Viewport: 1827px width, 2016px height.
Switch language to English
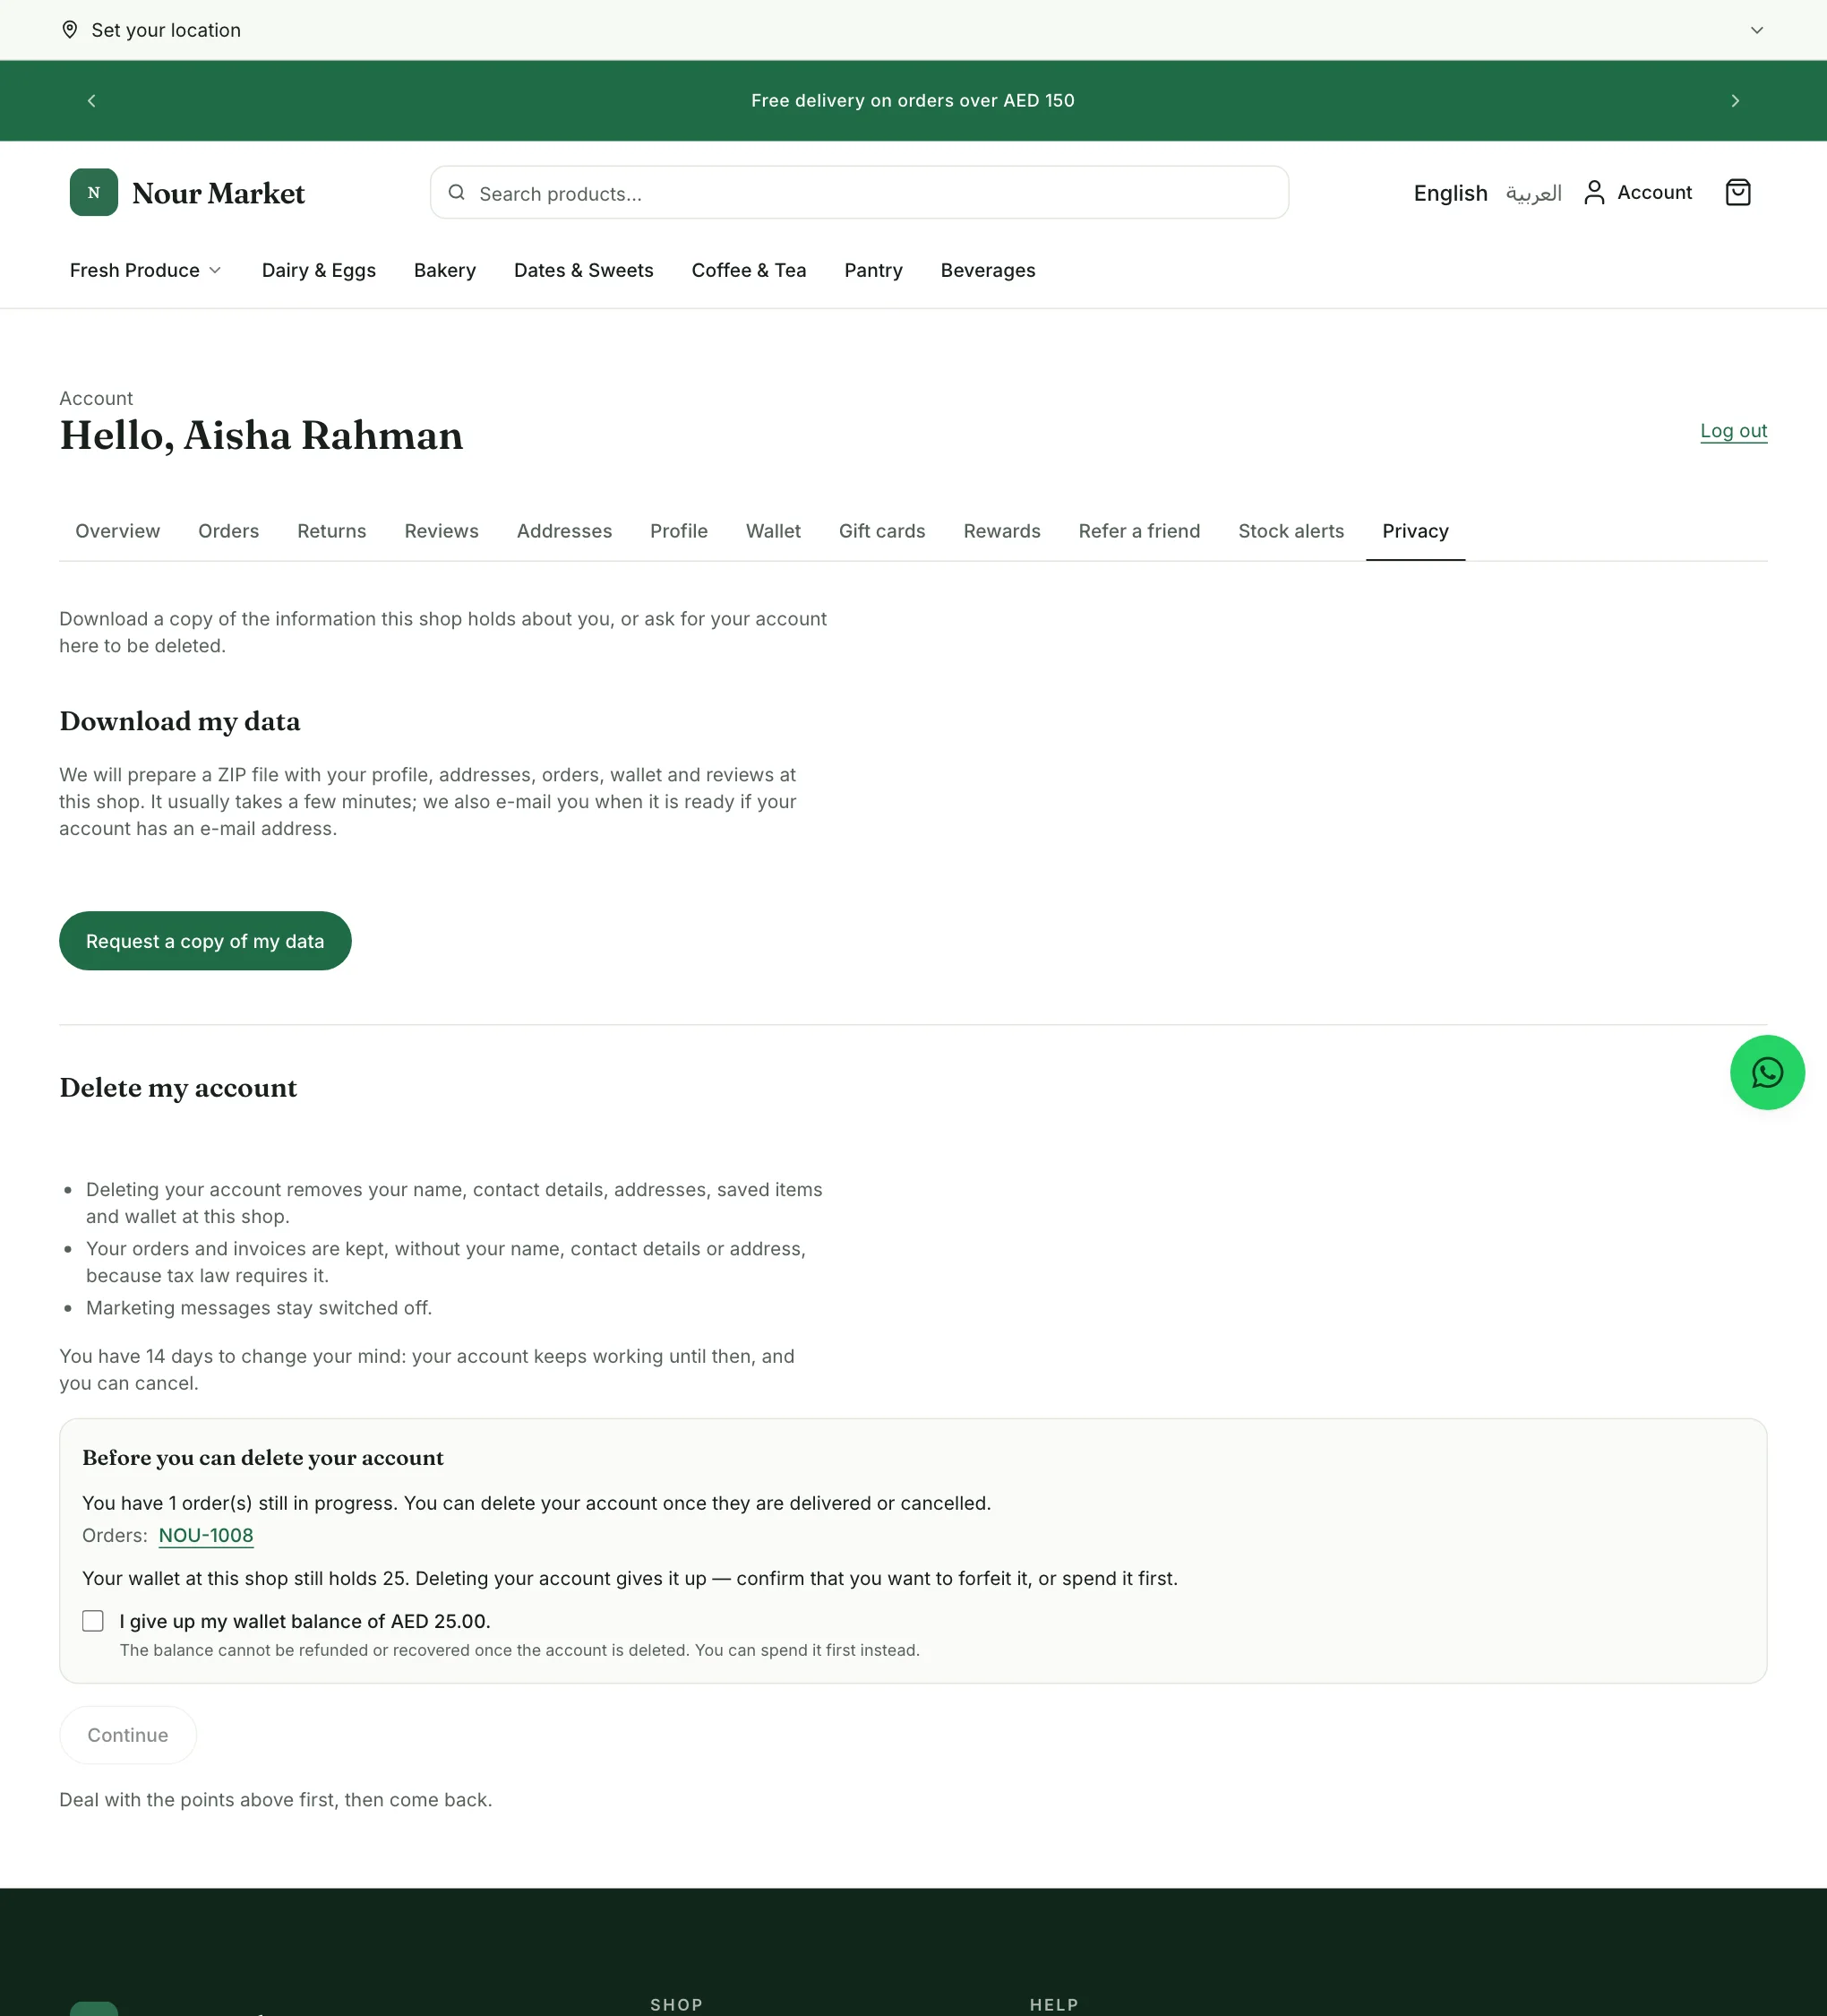pyautogui.click(x=1450, y=193)
